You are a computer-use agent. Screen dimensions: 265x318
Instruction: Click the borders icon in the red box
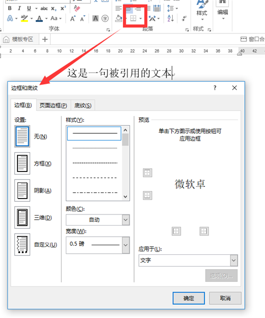pyautogui.click(x=133, y=19)
